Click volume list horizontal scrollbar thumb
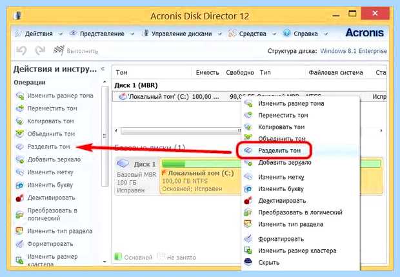Screen dimensions: 400x277 point(181,131)
